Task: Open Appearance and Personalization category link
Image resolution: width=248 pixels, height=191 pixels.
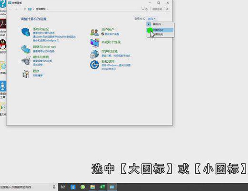Action: coord(111,42)
